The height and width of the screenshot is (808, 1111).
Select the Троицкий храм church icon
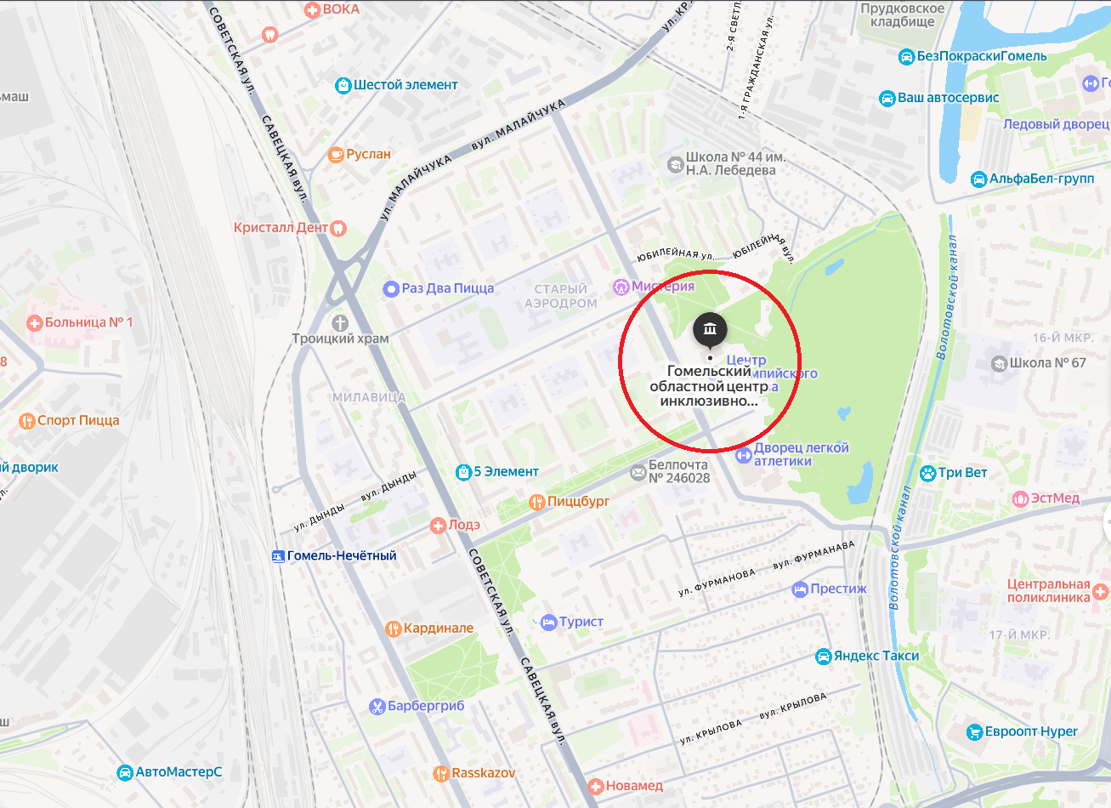[340, 323]
